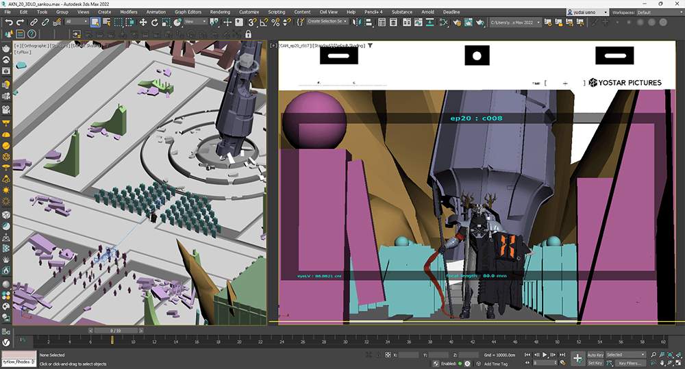Open the key mode Selected dropdown
This screenshot has width=685, height=369.
click(x=625, y=355)
